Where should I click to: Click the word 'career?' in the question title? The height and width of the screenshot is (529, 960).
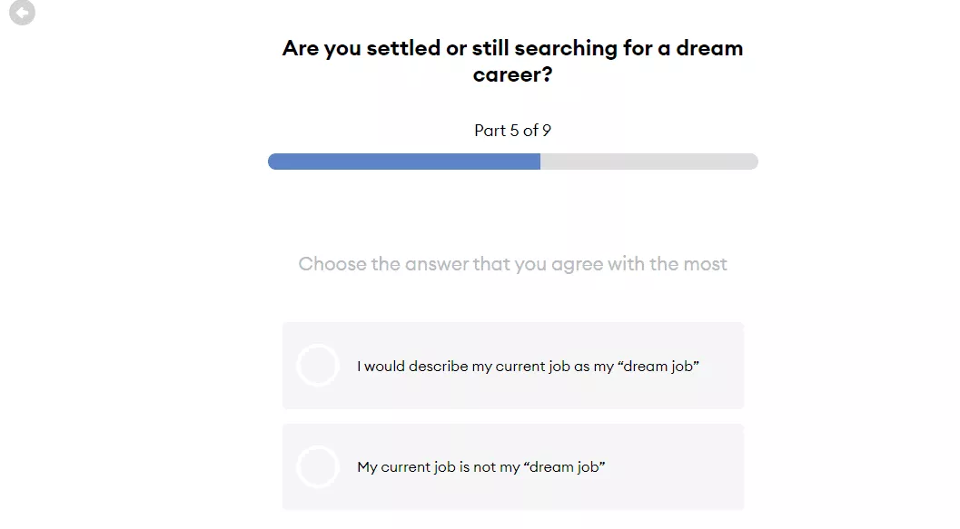tap(512, 74)
